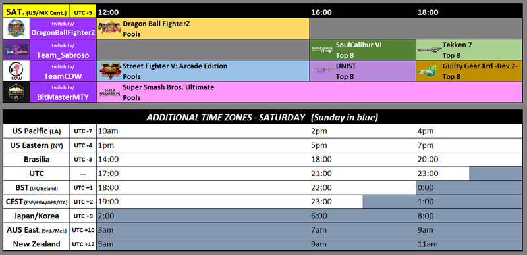Click the UNIST game logo
This screenshot has height=255, width=527.
coord(322,70)
